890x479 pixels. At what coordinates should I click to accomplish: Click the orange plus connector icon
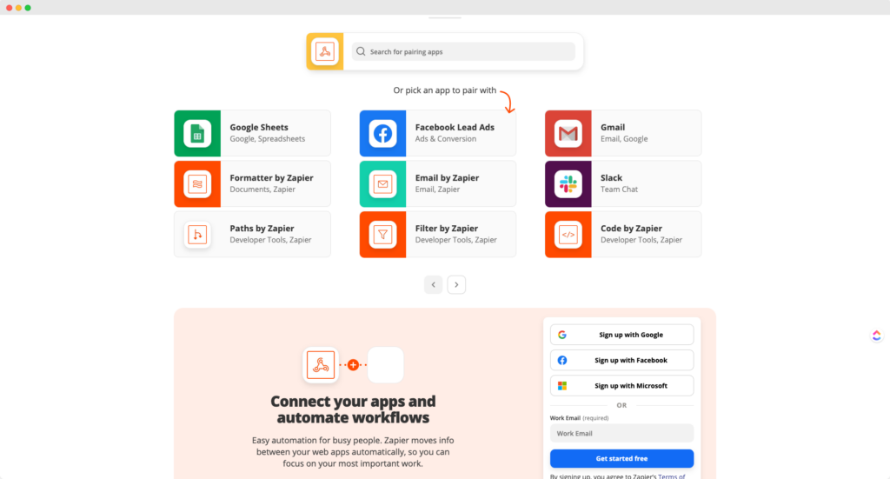353,365
